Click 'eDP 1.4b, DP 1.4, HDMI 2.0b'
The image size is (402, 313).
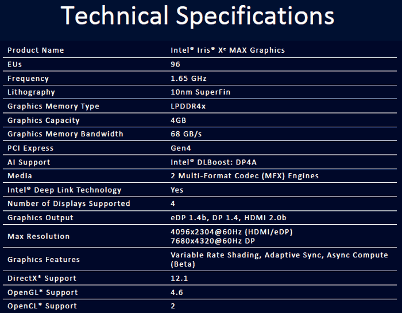pos(229,218)
